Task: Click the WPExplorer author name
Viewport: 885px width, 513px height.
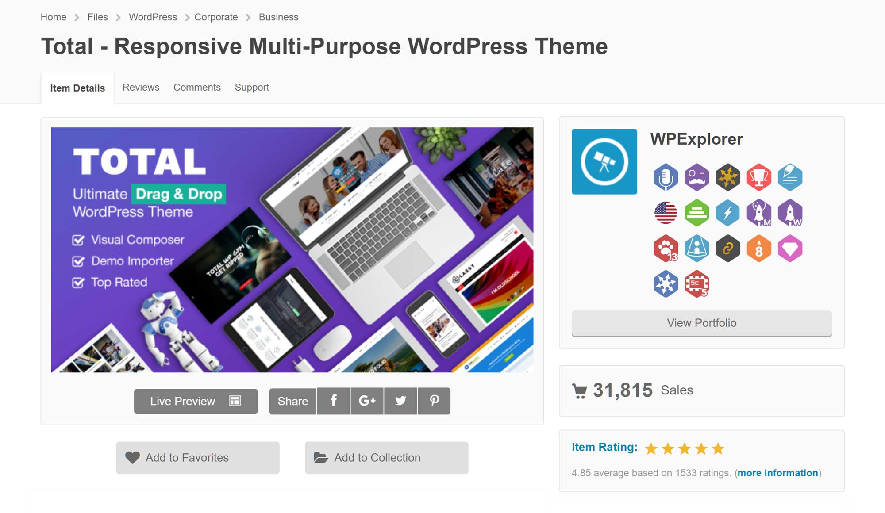Action: [696, 139]
